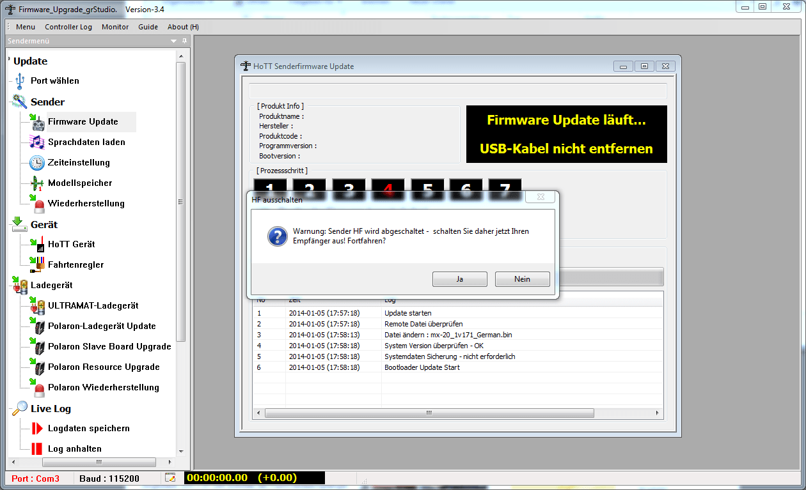Viewport: 806px width, 490px height.
Task: Click the "Produktname :" label
Action: pos(281,116)
